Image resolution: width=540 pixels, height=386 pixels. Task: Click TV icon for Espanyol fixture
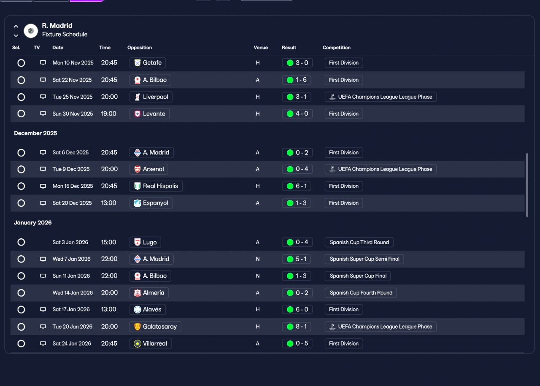(43, 203)
